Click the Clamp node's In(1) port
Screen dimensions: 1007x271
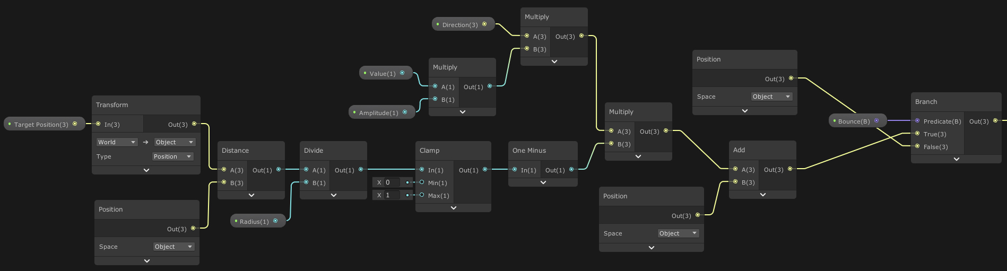(x=422, y=170)
